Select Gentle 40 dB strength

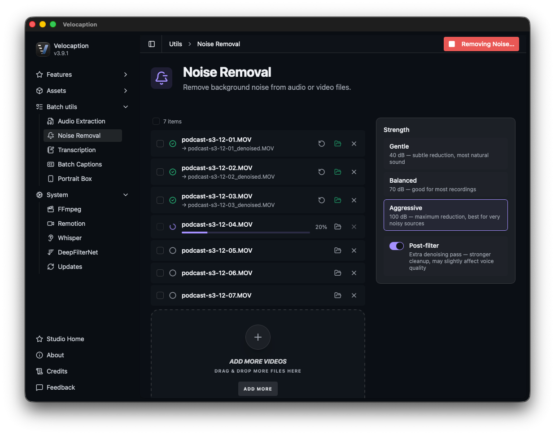[x=446, y=154]
